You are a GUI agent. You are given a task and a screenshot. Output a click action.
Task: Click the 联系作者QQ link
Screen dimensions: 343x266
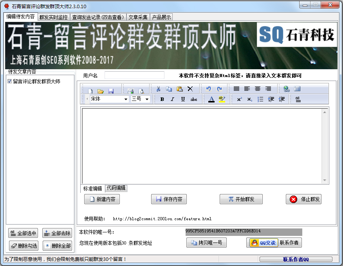296,259
